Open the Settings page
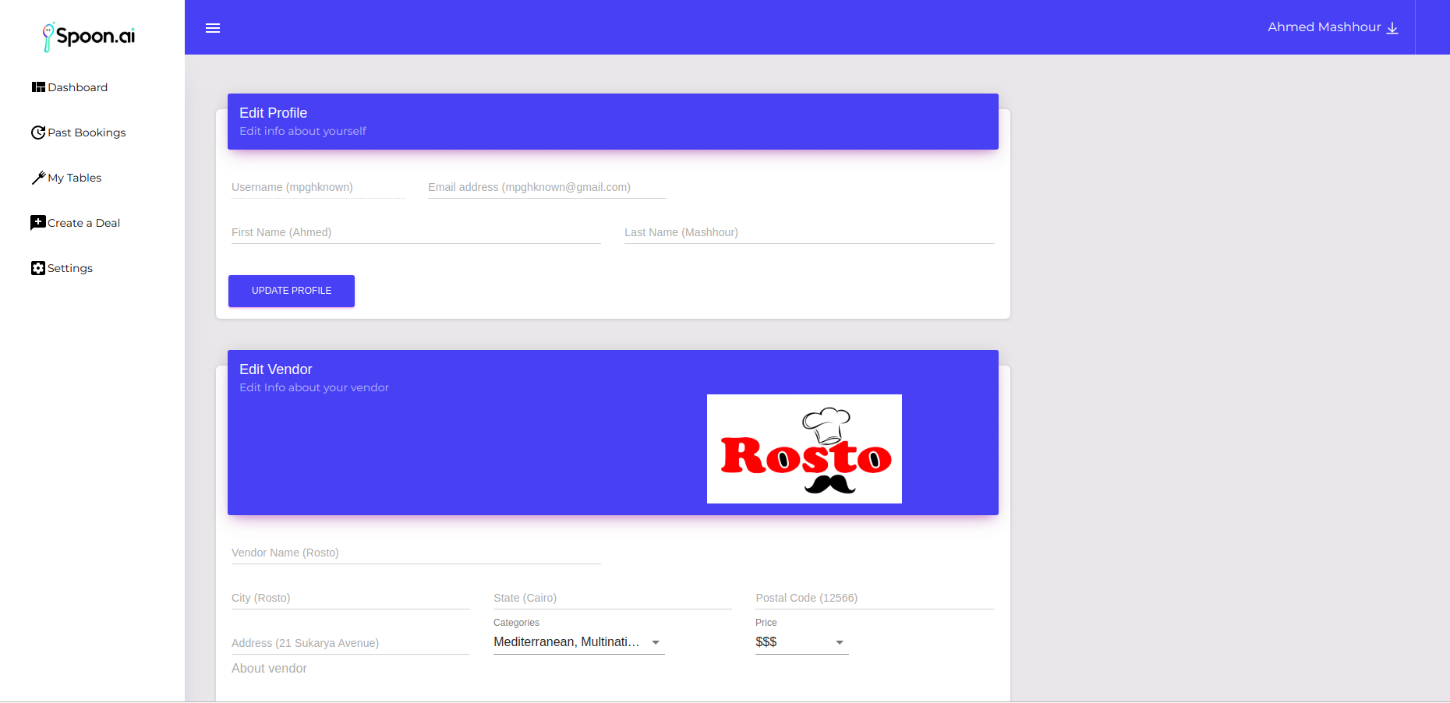 click(69, 268)
